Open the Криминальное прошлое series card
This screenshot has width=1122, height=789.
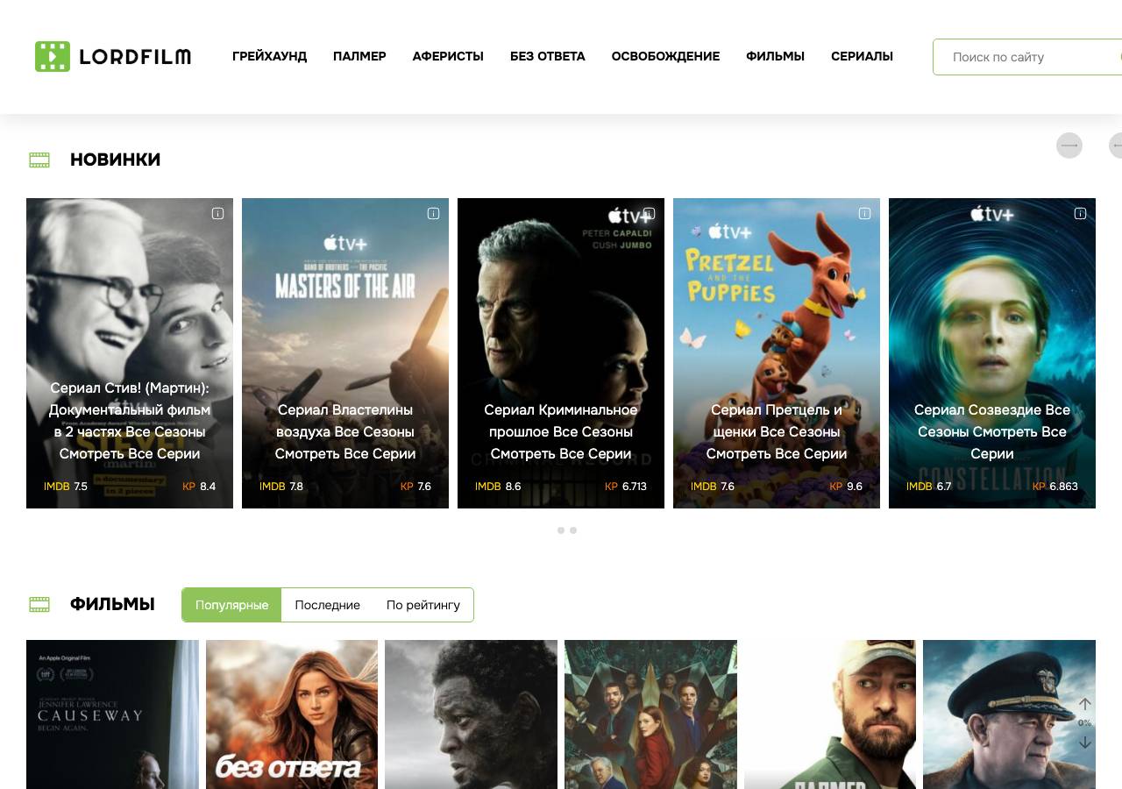561,353
